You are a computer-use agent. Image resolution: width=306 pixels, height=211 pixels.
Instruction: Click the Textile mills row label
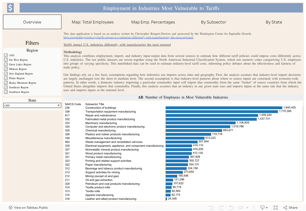(x=93, y=191)
